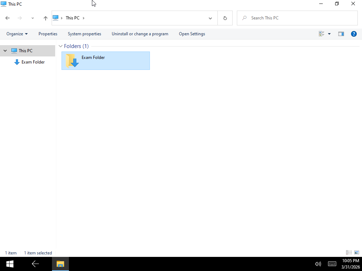Screen dimensions: 362x271
Task: Click the back arrow in the navigation bar
Action: pos(7,18)
